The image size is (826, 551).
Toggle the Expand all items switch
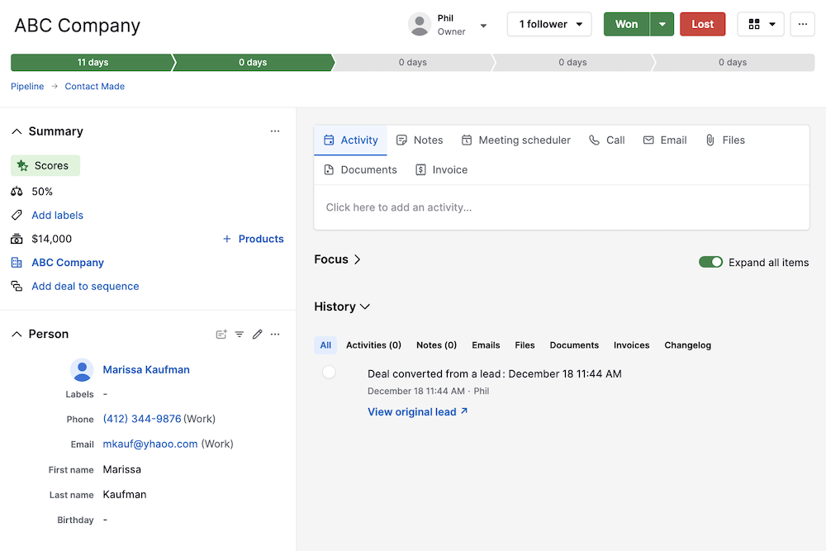(710, 262)
